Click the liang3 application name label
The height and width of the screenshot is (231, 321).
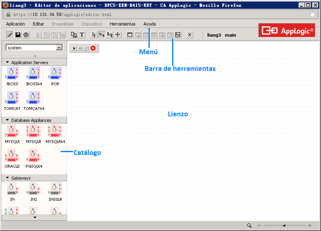[214, 35]
